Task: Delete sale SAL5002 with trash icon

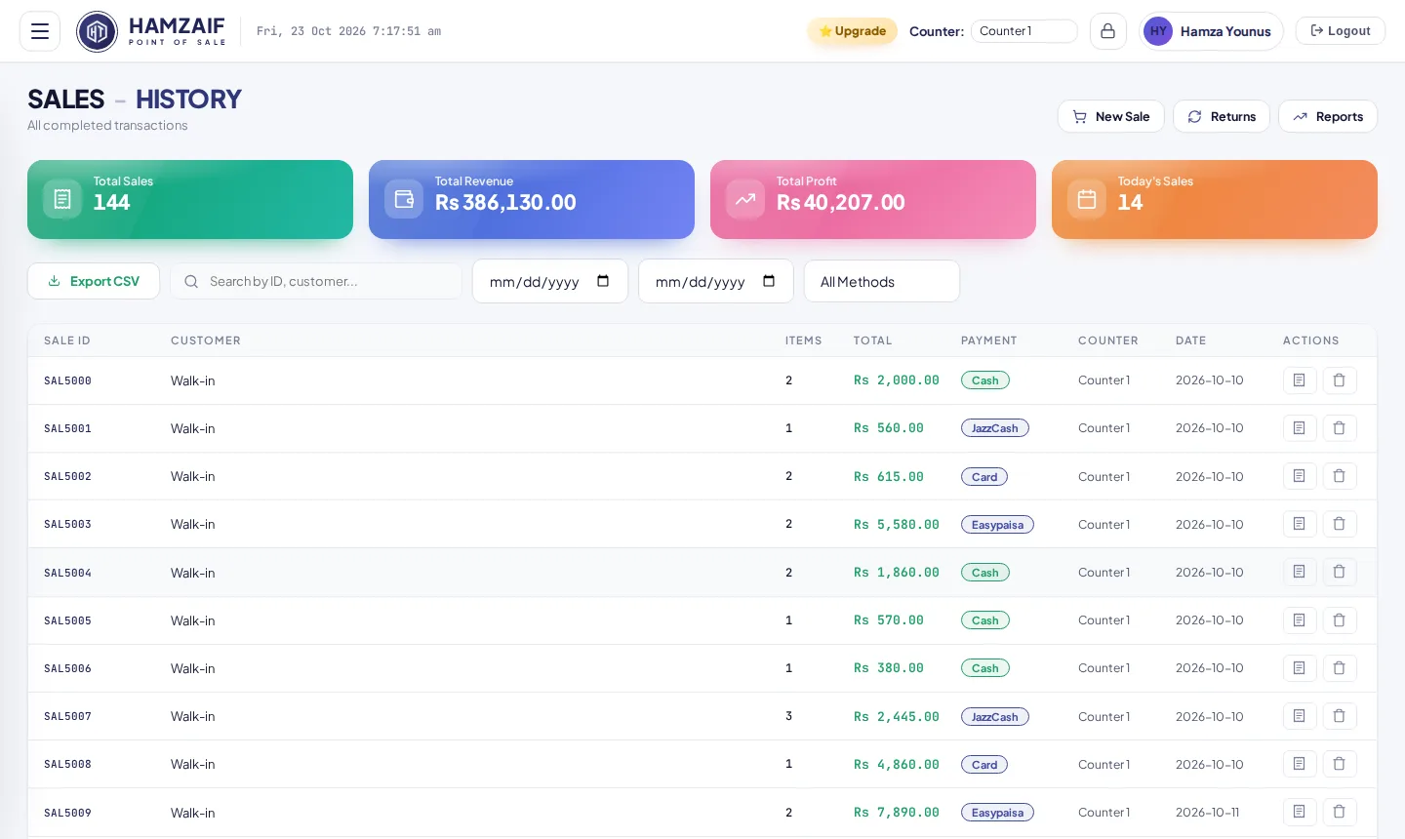Action: tap(1340, 476)
